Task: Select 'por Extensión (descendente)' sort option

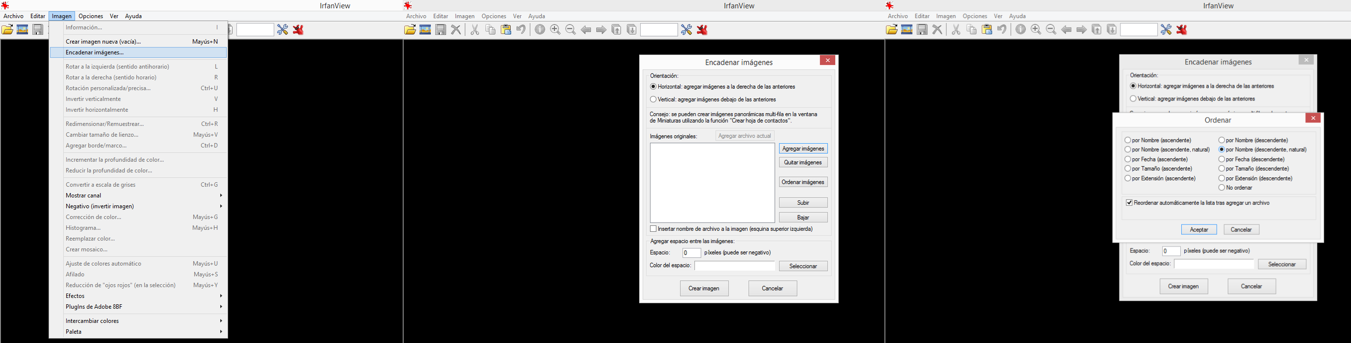Action: [x=1221, y=178]
